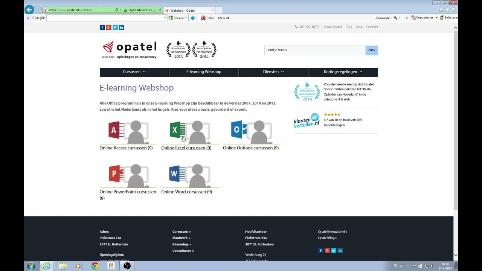Click the Beste Opleider 2013 badge
482x271 pixels.
(178, 50)
